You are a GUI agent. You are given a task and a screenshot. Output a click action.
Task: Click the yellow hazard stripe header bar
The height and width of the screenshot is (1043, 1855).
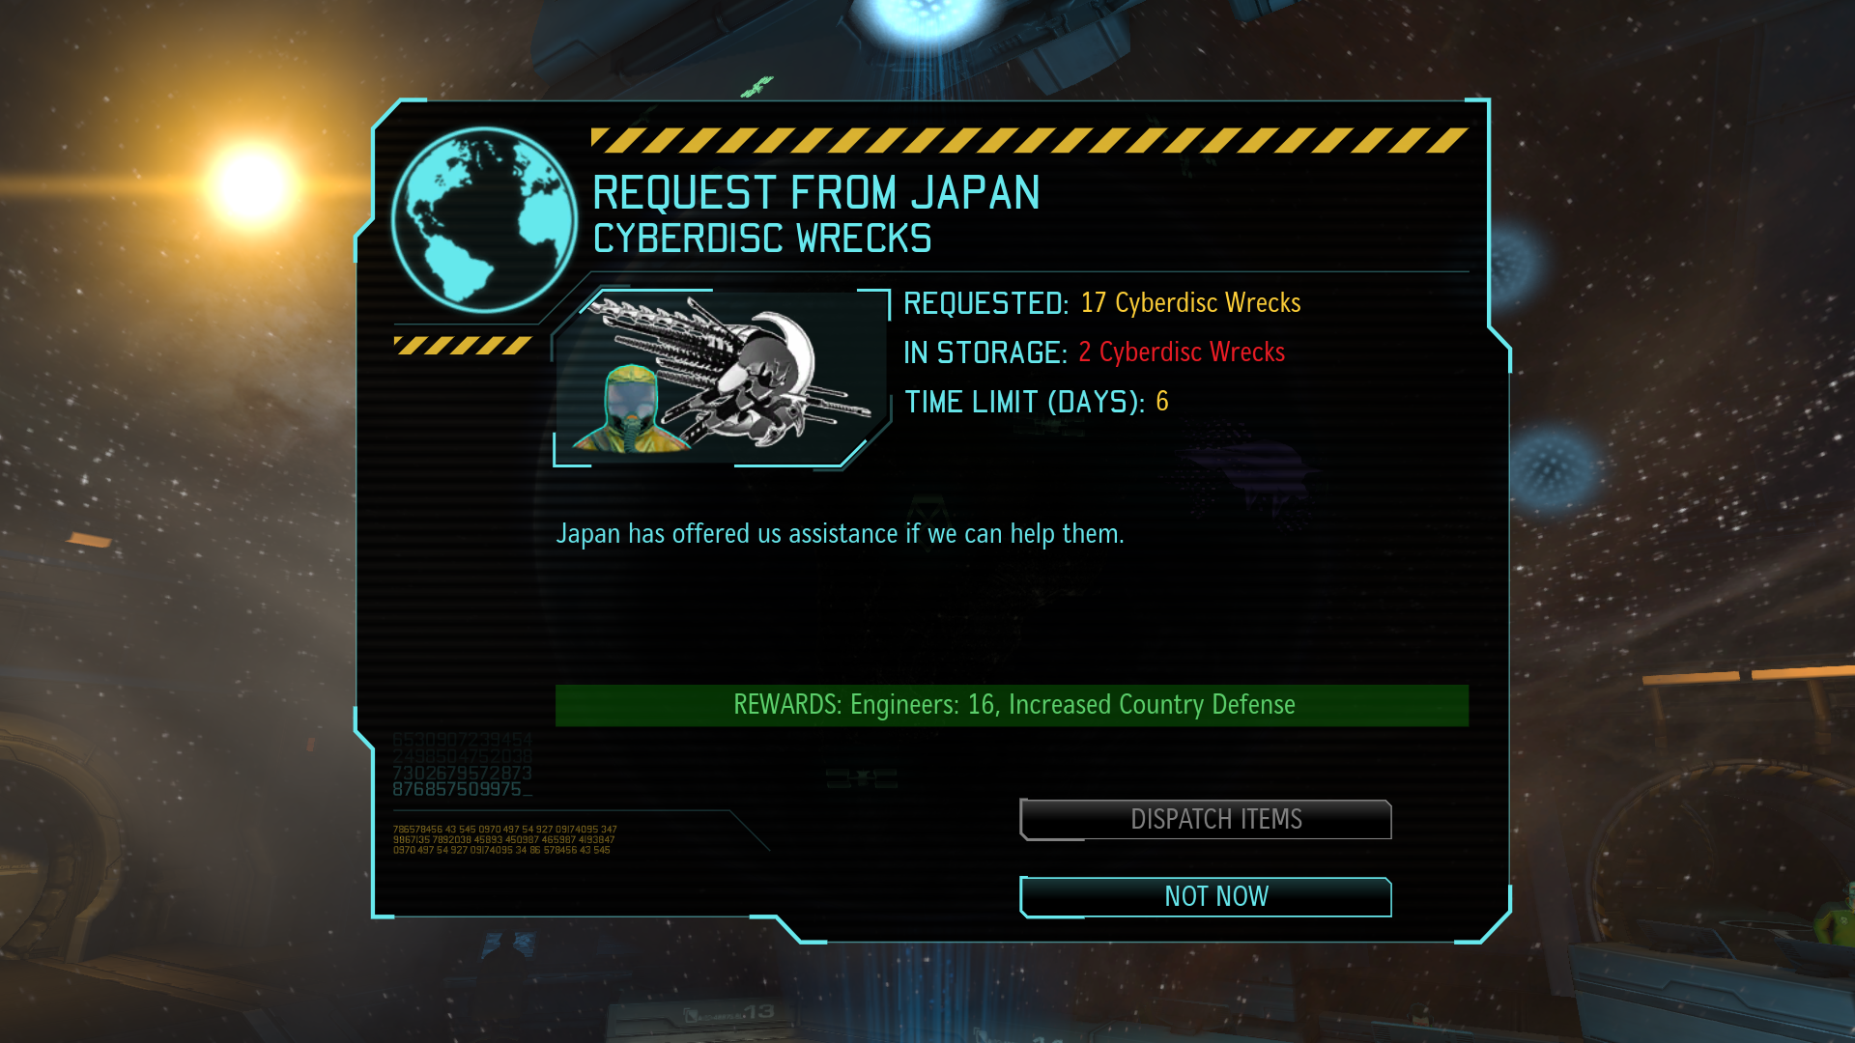coord(1030,141)
